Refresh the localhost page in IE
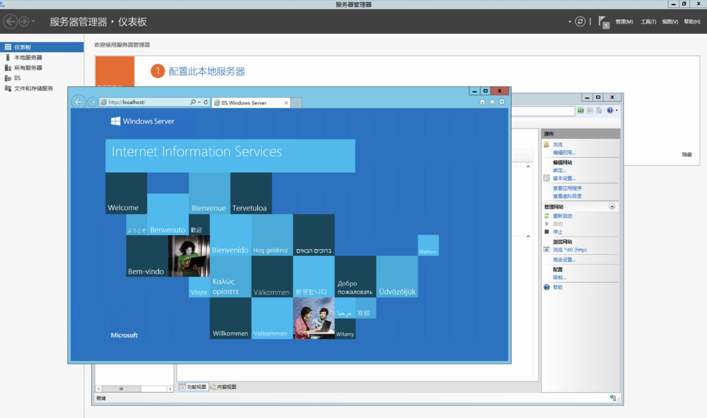This screenshot has height=418, width=707. pyautogui.click(x=206, y=103)
